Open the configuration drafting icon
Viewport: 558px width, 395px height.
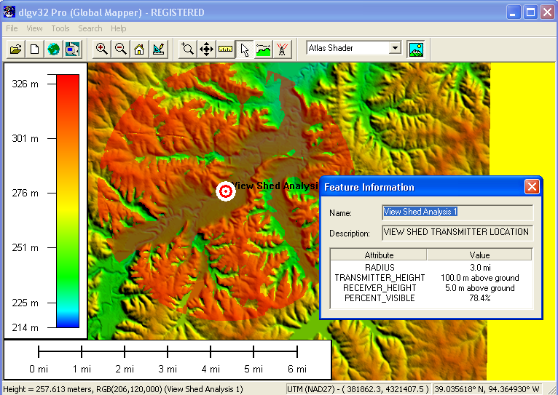pos(158,49)
